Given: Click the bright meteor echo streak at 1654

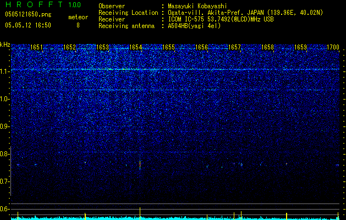Looking at the screenshot, I should [x=140, y=164].
